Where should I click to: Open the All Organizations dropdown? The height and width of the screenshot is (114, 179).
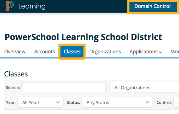pyautogui.click(x=144, y=87)
